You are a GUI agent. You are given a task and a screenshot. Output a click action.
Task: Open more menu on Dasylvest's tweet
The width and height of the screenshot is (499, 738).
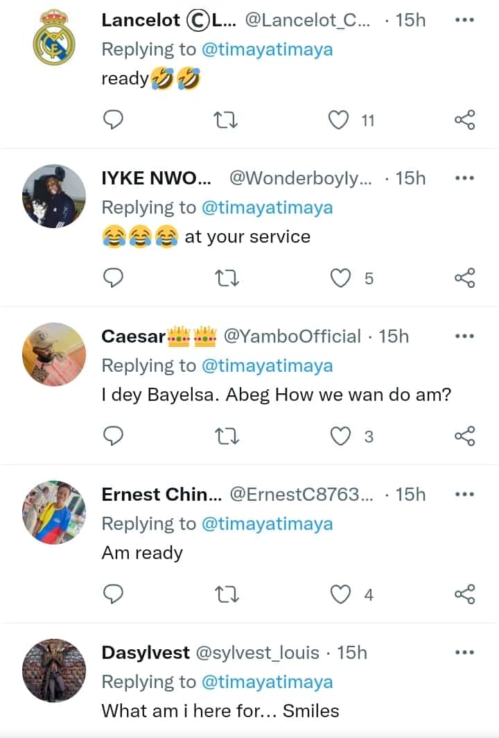click(x=464, y=653)
